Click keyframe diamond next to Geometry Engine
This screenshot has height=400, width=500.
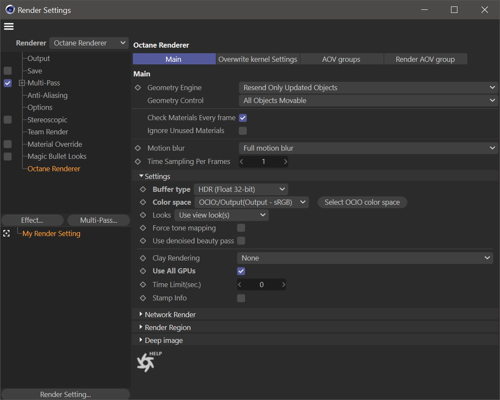[138, 88]
